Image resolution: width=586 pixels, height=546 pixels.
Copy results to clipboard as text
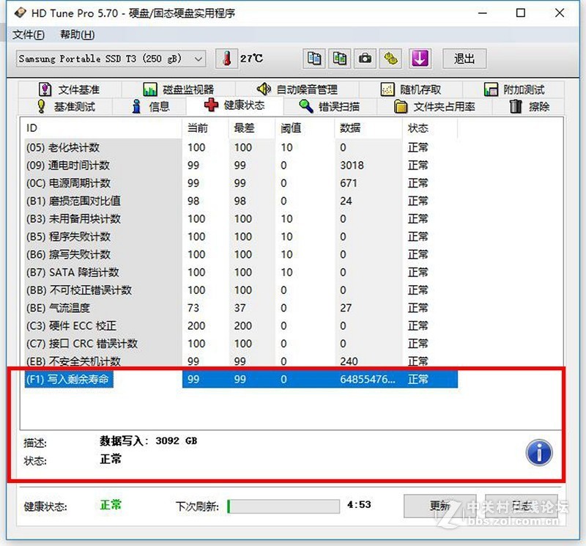(315, 59)
